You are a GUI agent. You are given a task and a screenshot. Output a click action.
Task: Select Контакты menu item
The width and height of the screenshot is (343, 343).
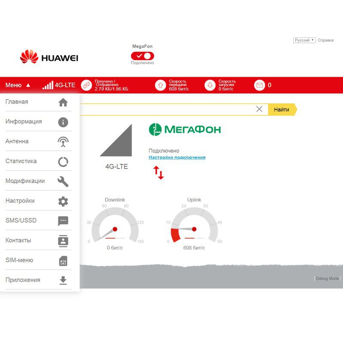point(18,241)
